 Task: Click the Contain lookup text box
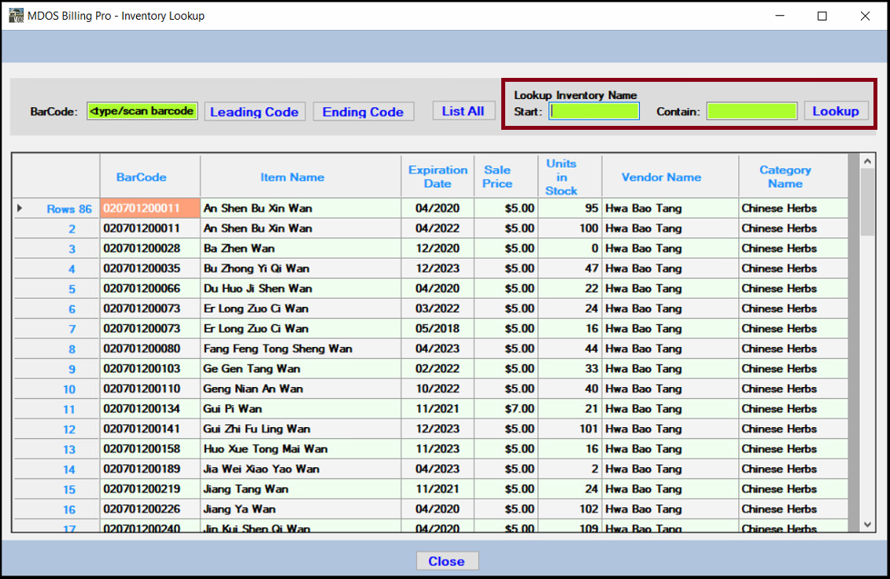coord(752,111)
